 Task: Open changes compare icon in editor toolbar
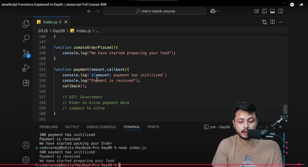pos(264,22)
